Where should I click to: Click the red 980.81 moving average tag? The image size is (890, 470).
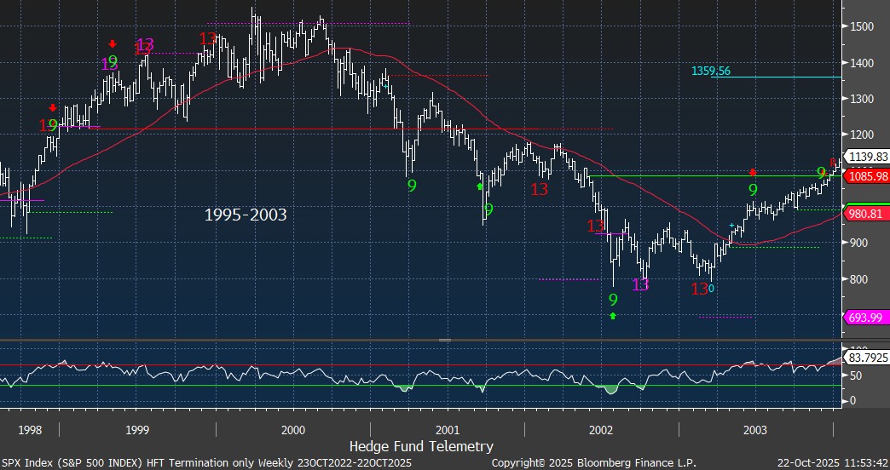[867, 215]
